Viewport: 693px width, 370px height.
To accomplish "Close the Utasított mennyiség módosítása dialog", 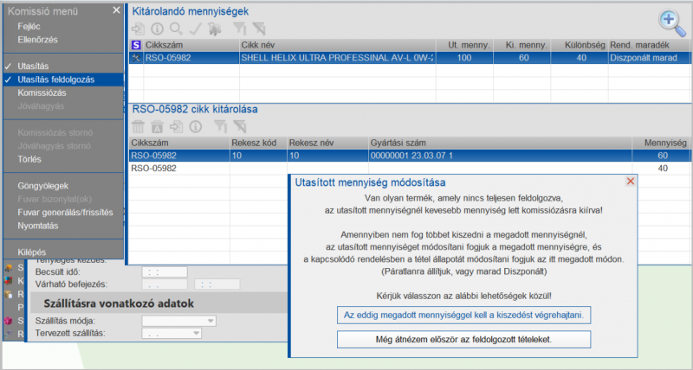I will pos(630,182).
